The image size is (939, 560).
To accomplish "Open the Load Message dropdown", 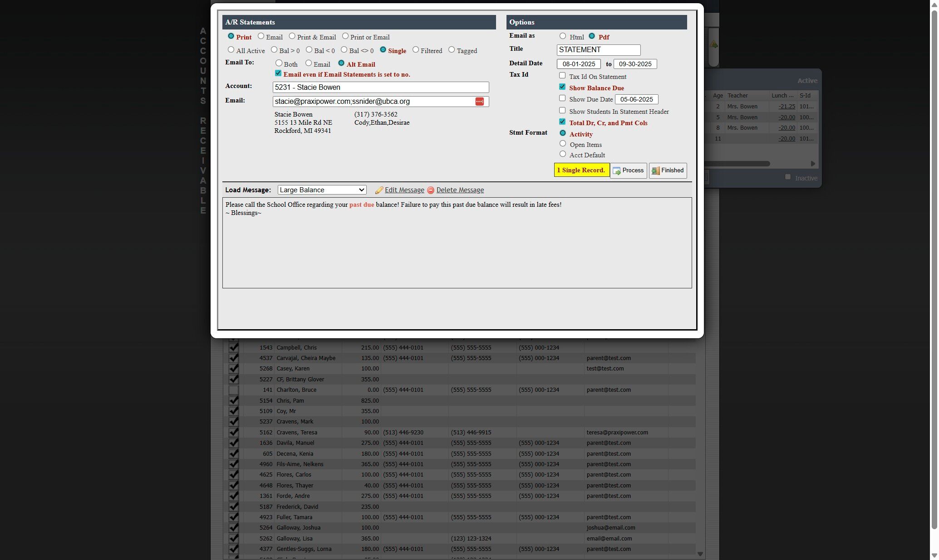I will 322,190.
